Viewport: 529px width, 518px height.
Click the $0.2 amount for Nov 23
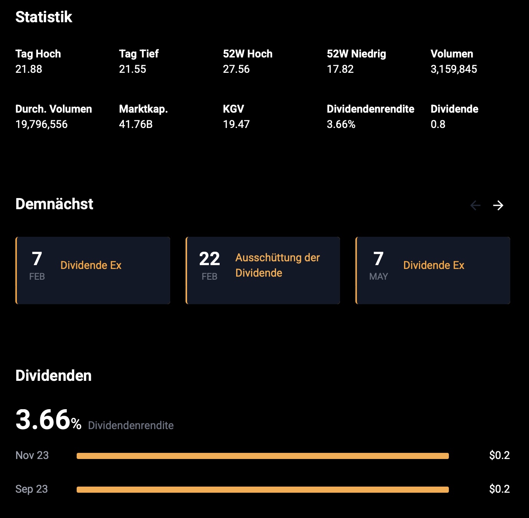click(x=499, y=456)
